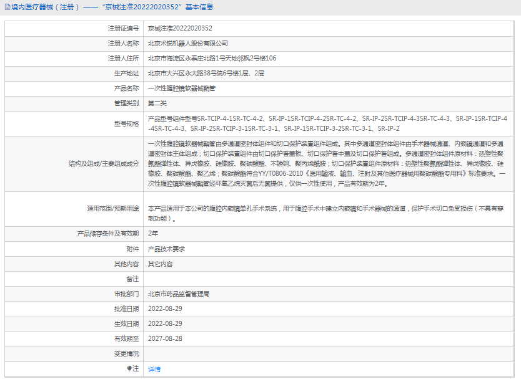Open the 详情 link in the 注 row
This screenshot has height=382, width=521.
point(154,369)
